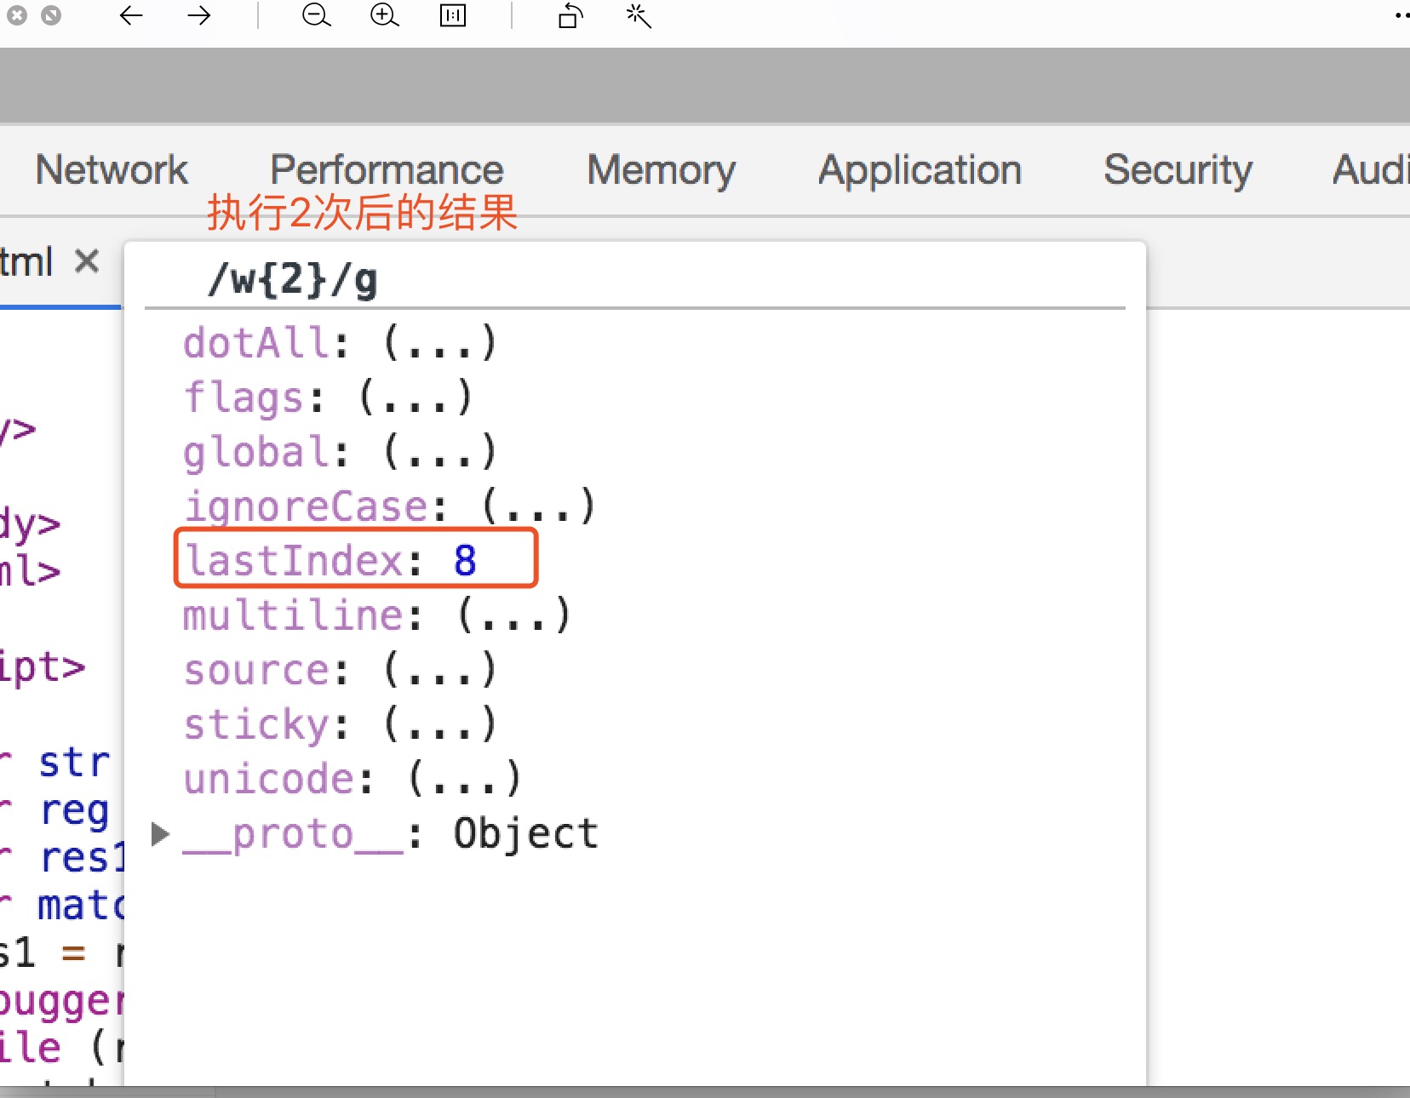Rotate the image with the rotate icon
The height and width of the screenshot is (1098, 1410).
(570, 15)
